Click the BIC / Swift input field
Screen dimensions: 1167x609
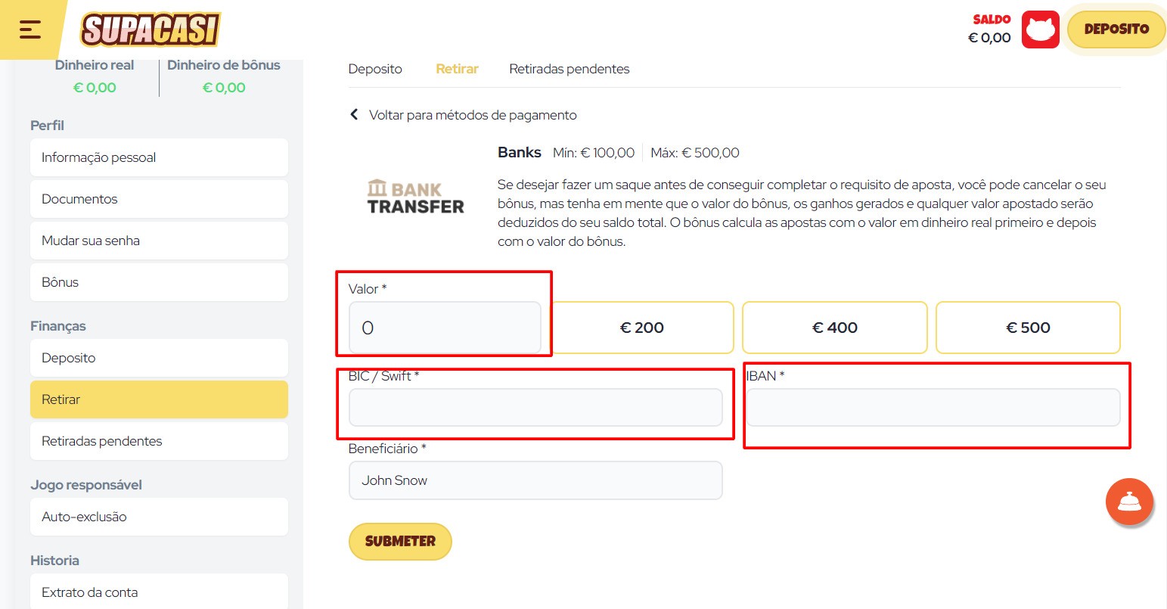[x=535, y=407]
